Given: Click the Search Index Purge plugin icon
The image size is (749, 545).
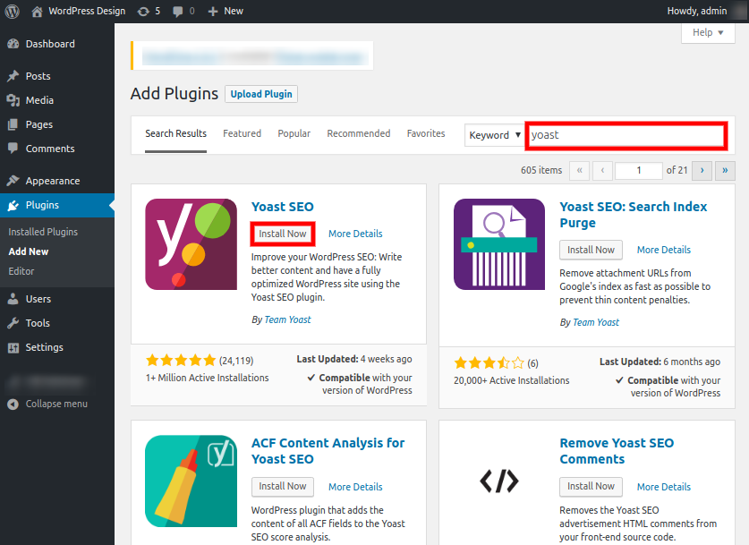Looking at the screenshot, I should (499, 244).
